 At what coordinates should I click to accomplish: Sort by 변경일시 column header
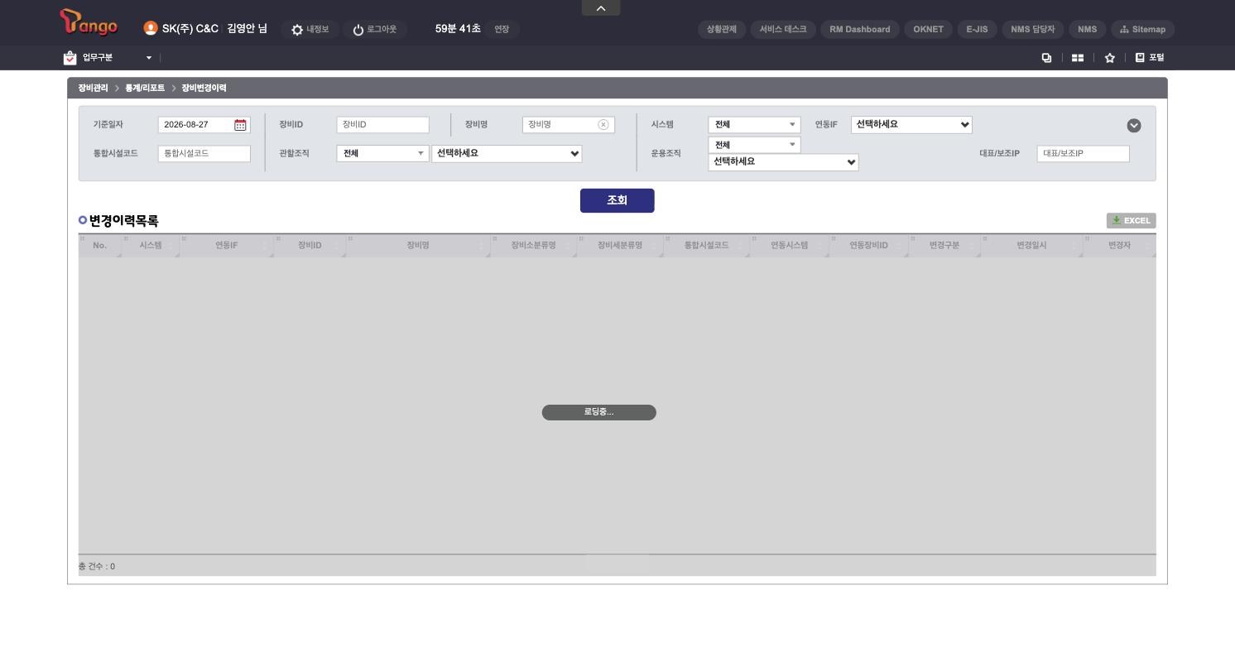click(1031, 246)
